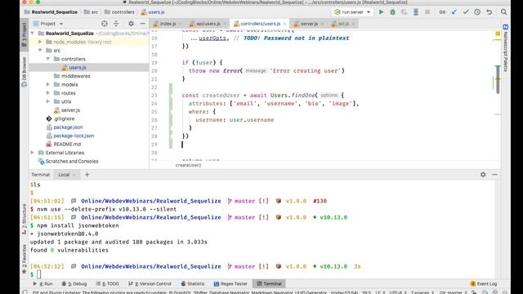The height and width of the screenshot is (294, 523).
Task: Open the Statistic tool window
Action: [193, 283]
